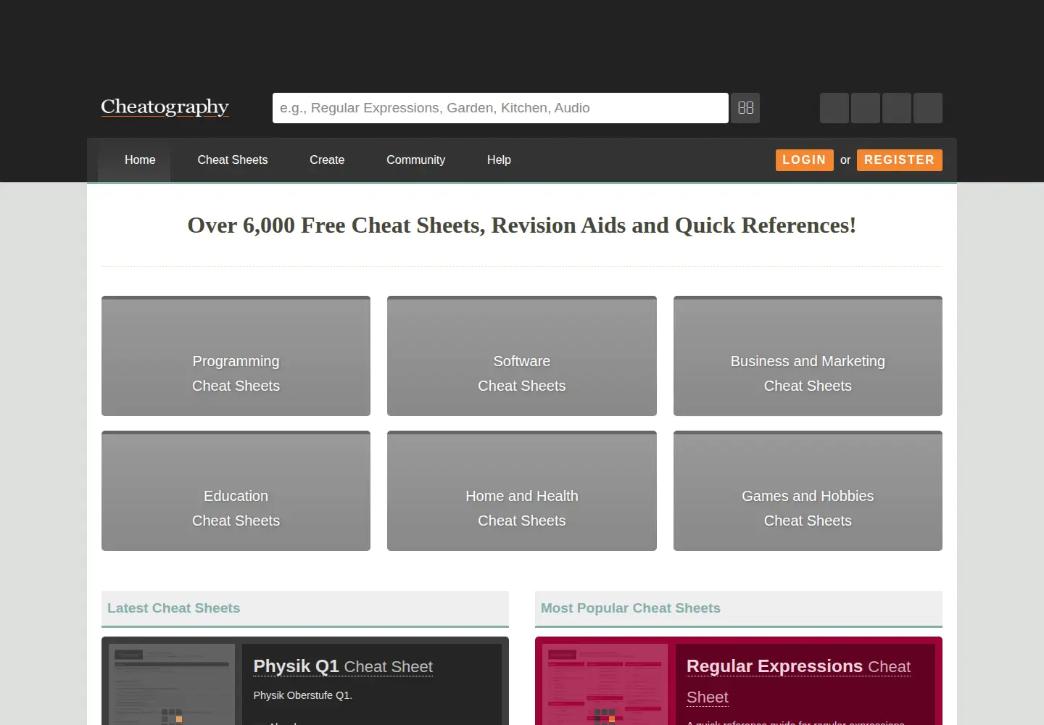Click the Latest Cheat Sheets heading
The height and width of the screenshot is (725, 1044).
click(x=174, y=608)
